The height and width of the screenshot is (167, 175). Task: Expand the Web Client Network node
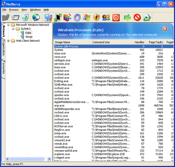click(8, 41)
